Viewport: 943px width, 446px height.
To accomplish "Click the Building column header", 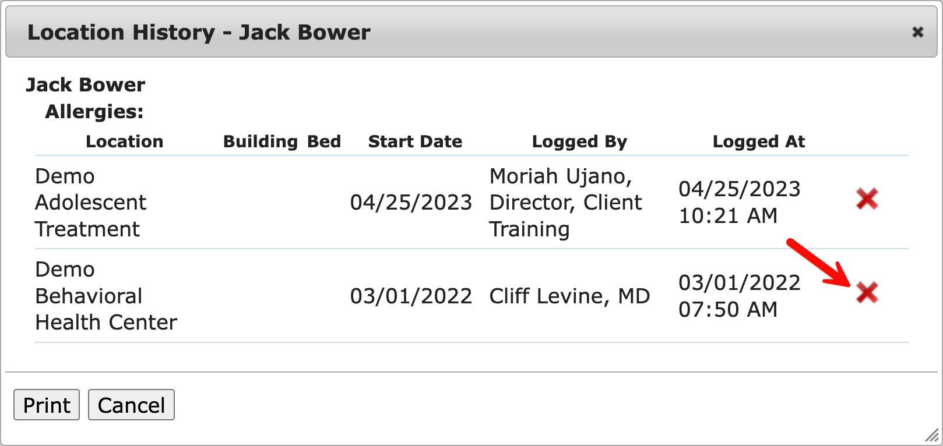I will click(260, 141).
